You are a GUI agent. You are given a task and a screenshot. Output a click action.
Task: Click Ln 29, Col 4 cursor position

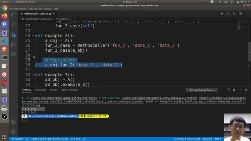(x=187, y=139)
